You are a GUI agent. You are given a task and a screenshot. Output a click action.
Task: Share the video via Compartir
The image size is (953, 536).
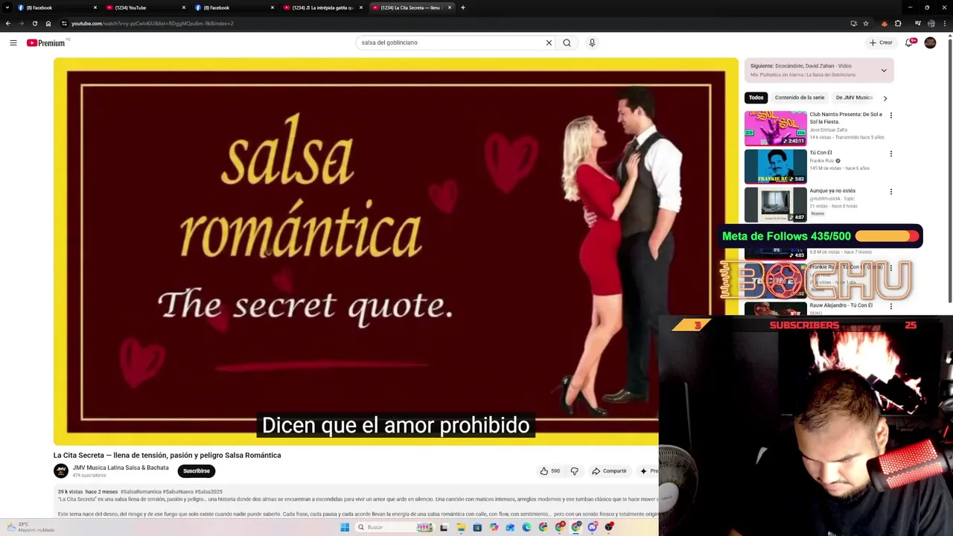click(x=609, y=470)
